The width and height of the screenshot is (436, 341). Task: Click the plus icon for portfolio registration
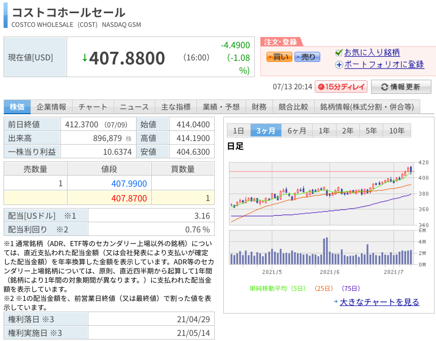click(x=339, y=65)
